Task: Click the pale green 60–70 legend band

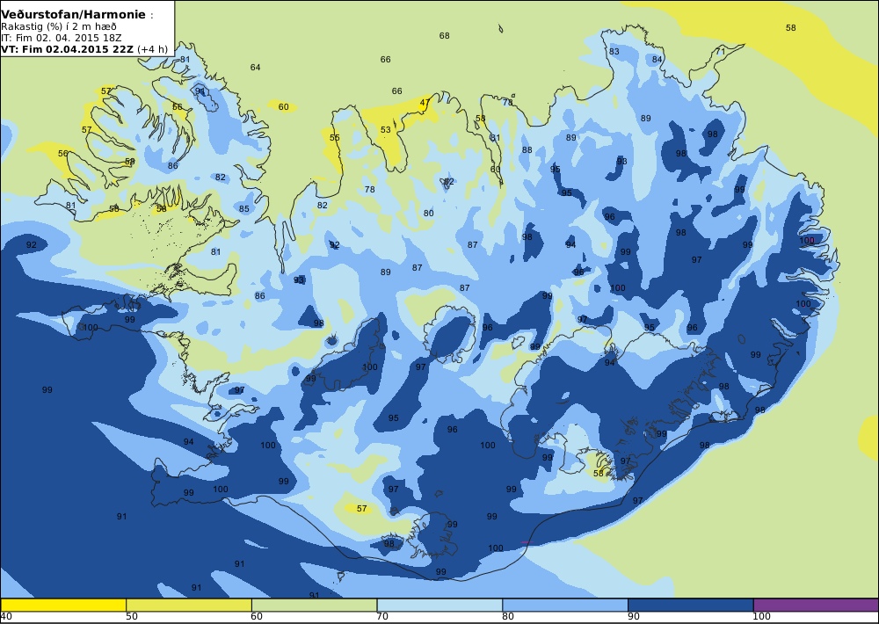Action: pos(315,605)
